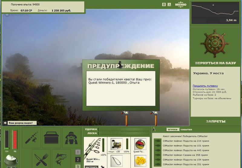Open the knife and fork food icon

click(x=41, y=159)
